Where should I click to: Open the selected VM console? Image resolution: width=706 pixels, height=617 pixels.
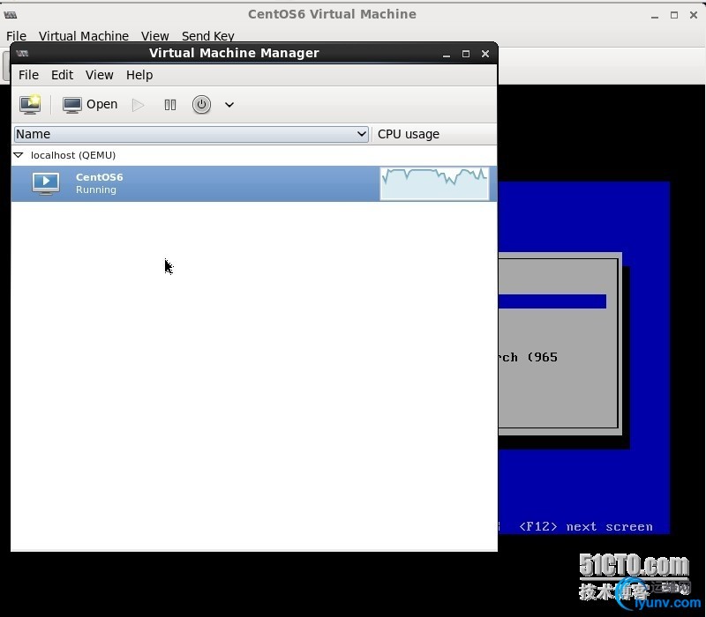pyautogui.click(x=90, y=104)
